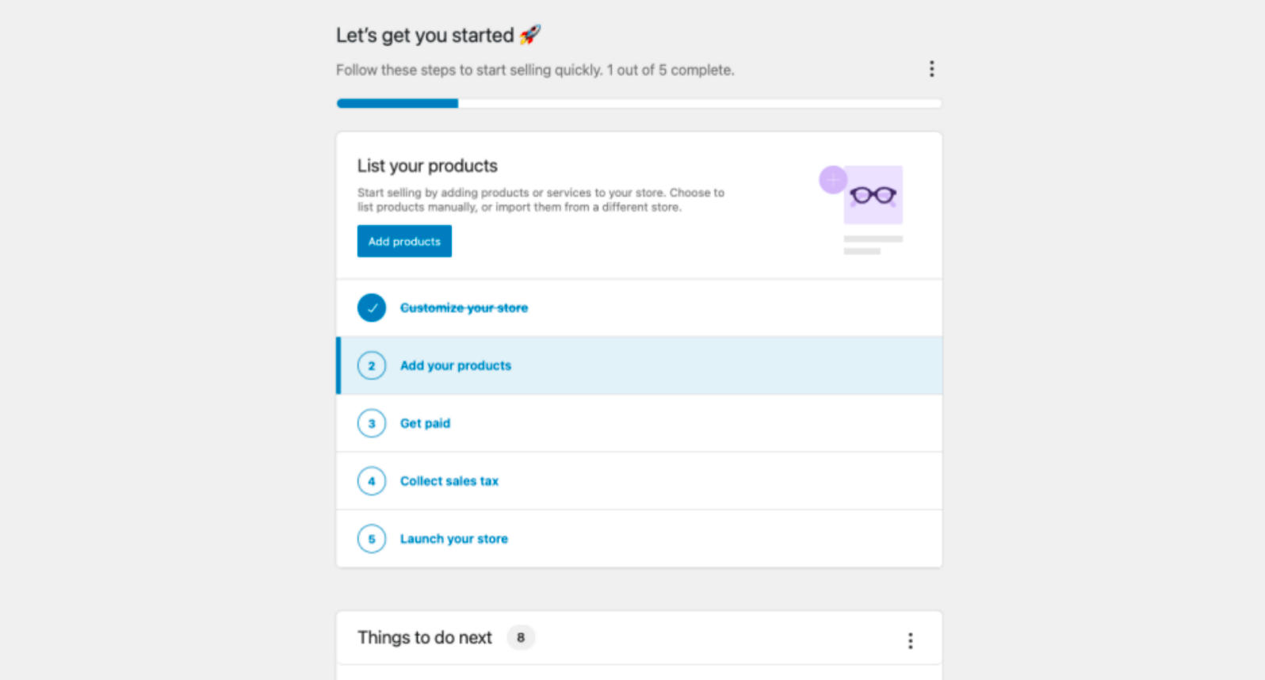Click the step 3 number circle
Image resolution: width=1265 pixels, height=680 pixels.
(372, 423)
